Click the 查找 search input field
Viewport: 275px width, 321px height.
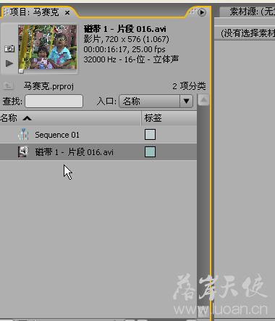(x=54, y=101)
